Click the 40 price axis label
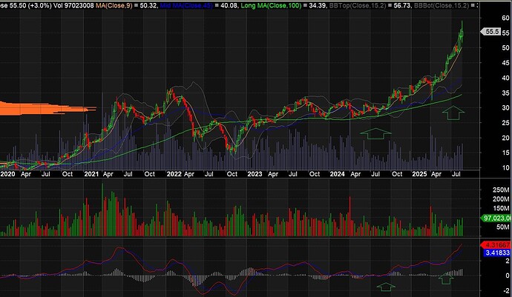The width and height of the screenshot is (512, 297). point(506,78)
